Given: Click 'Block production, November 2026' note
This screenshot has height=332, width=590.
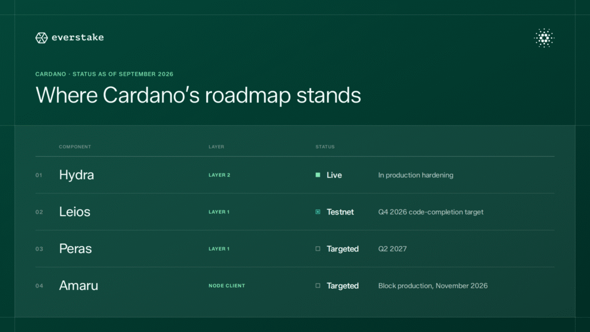Looking at the screenshot, I should [433, 286].
